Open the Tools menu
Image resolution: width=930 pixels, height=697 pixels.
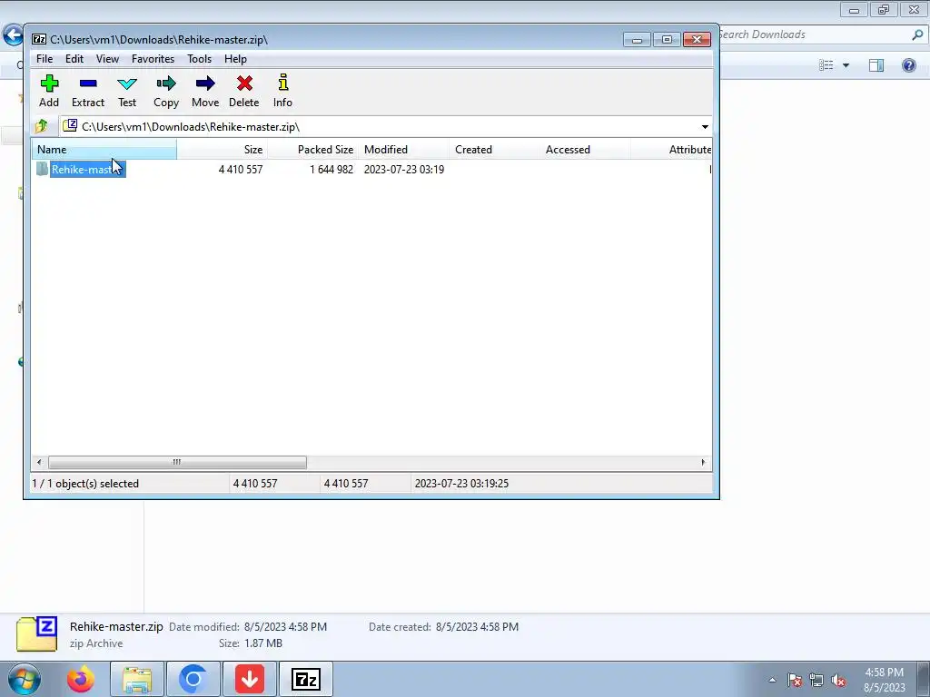(199, 59)
